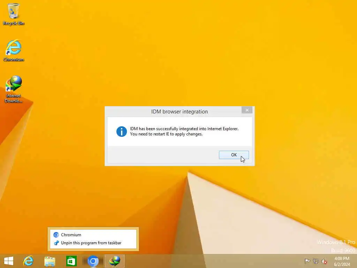
Task: Click the blue information icon in dialog
Action: [x=122, y=132]
